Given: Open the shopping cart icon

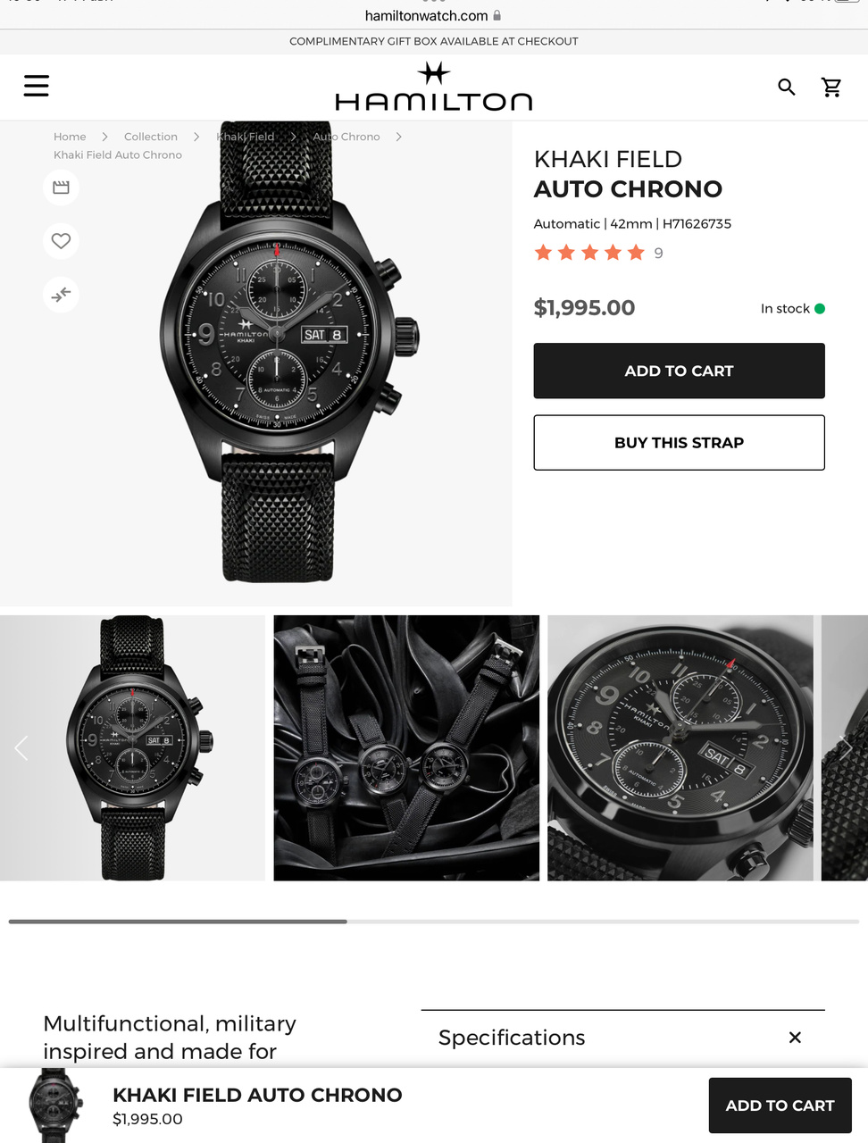Looking at the screenshot, I should (831, 87).
